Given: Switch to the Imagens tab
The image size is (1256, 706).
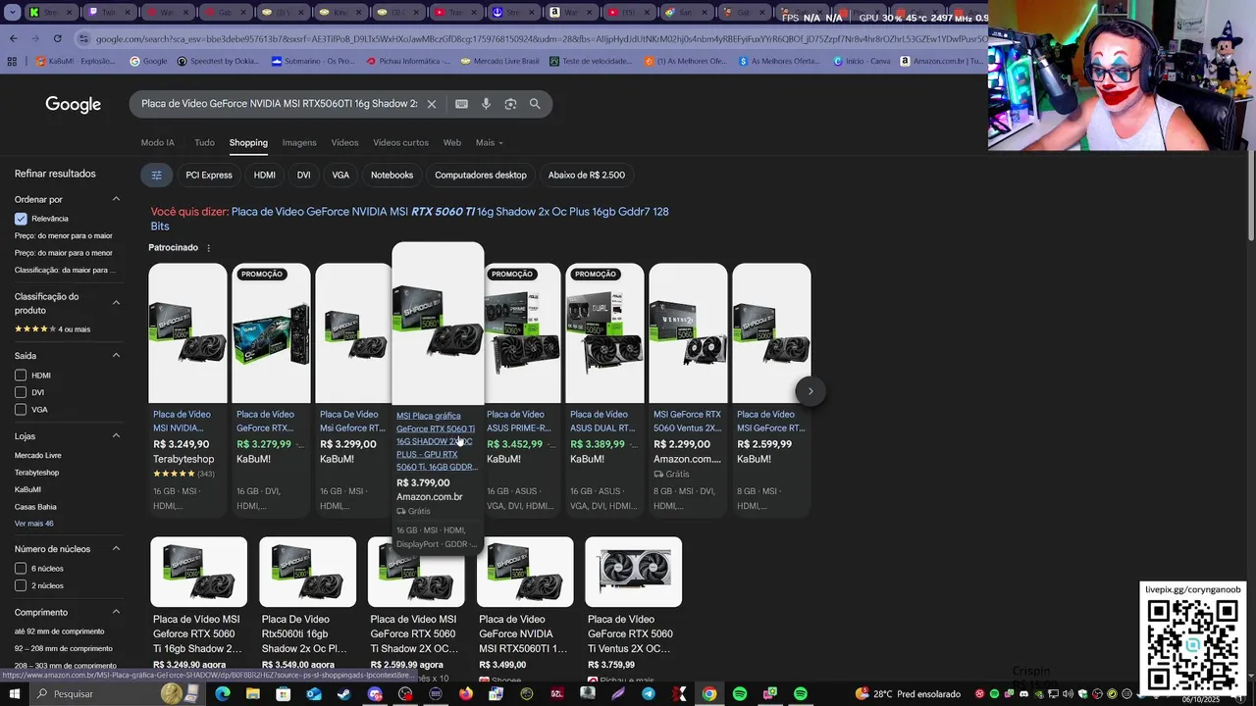Looking at the screenshot, I should 299,142.
